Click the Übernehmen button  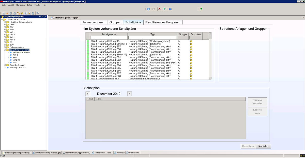[x=248, y=146]
